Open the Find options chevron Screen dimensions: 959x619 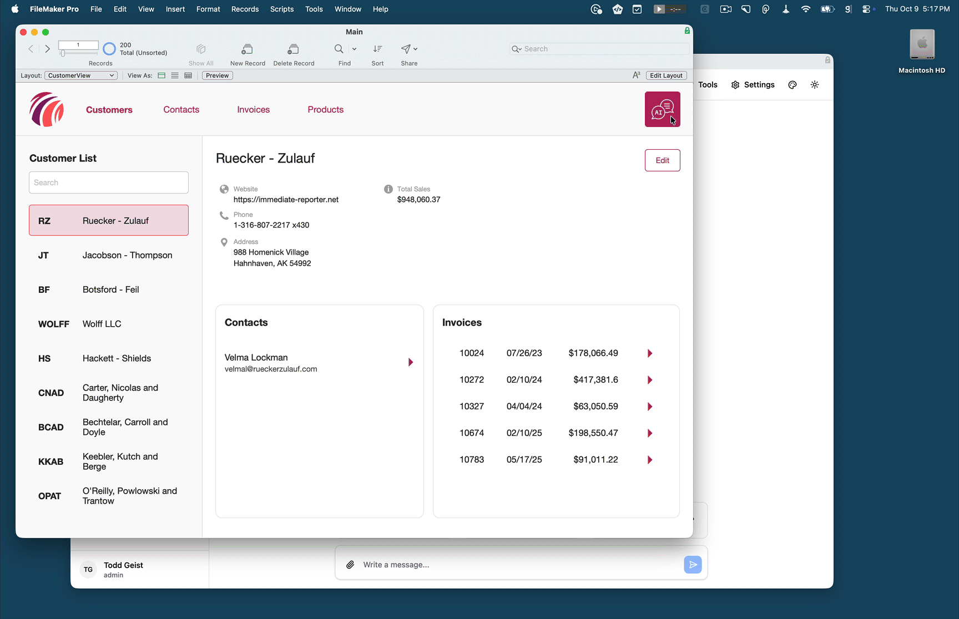coord(355,49)
